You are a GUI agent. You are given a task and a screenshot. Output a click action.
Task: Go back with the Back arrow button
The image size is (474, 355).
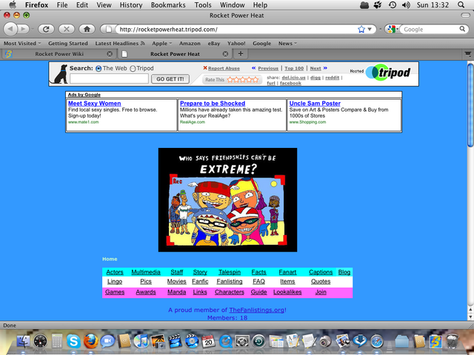(10, 29)
